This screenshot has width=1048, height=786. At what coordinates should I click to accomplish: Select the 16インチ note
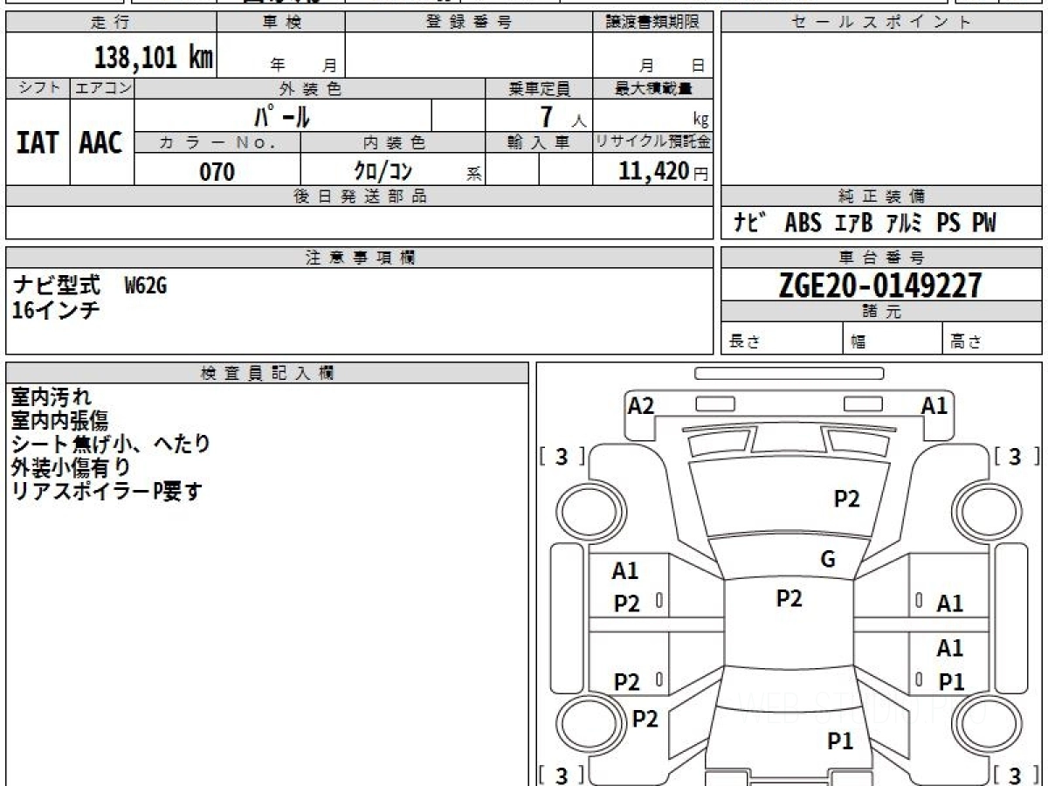click(x=56, y=309)
